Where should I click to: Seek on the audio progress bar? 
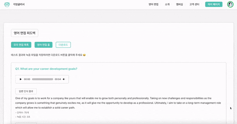[x=42, y=79]
